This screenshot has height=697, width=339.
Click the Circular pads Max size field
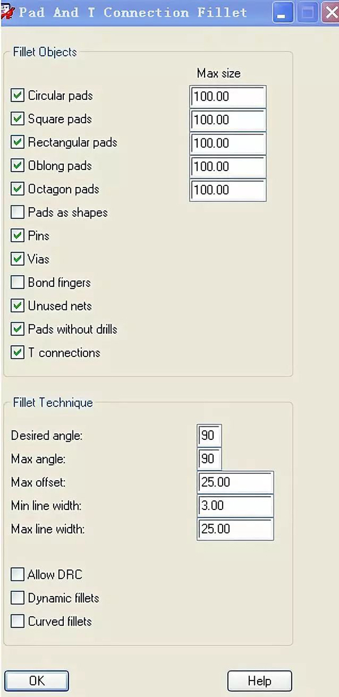pos(228,97)
